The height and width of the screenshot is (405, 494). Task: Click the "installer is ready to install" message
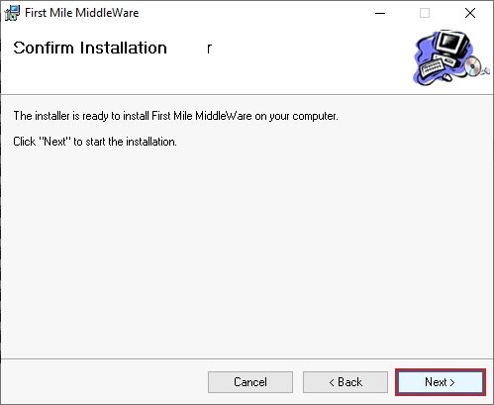pyautogui.click(x=175, y=116)
